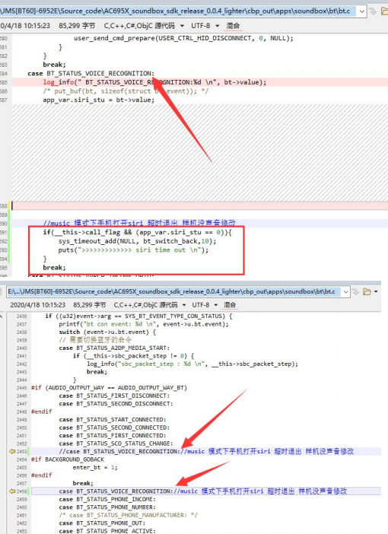Image resolution: width=388 pixels, height=534 pixels.
Task: Click lower pane 'UTF-8' encoding label
Action: pyautogui.click(x=200, y=304)
